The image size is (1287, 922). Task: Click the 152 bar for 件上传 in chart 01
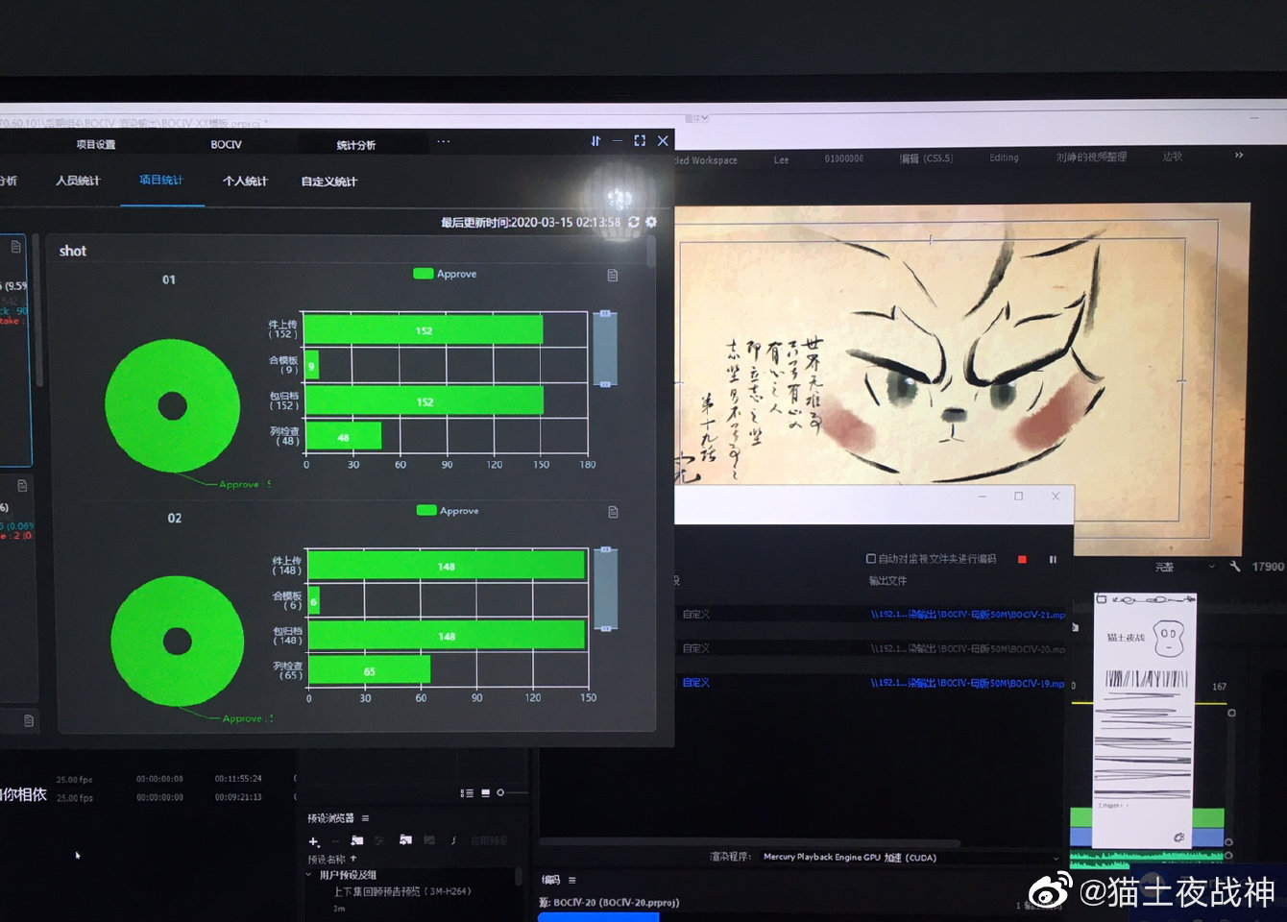point(424,330)
